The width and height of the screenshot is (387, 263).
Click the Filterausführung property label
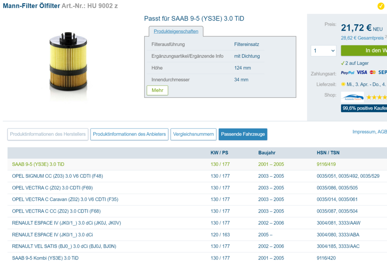(x=168, y=45)
